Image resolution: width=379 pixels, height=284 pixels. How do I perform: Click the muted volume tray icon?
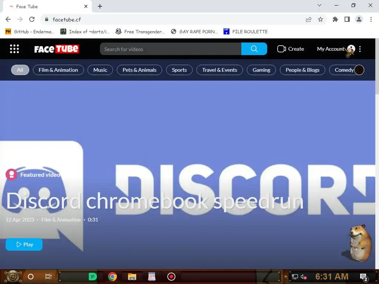point(303,277)
